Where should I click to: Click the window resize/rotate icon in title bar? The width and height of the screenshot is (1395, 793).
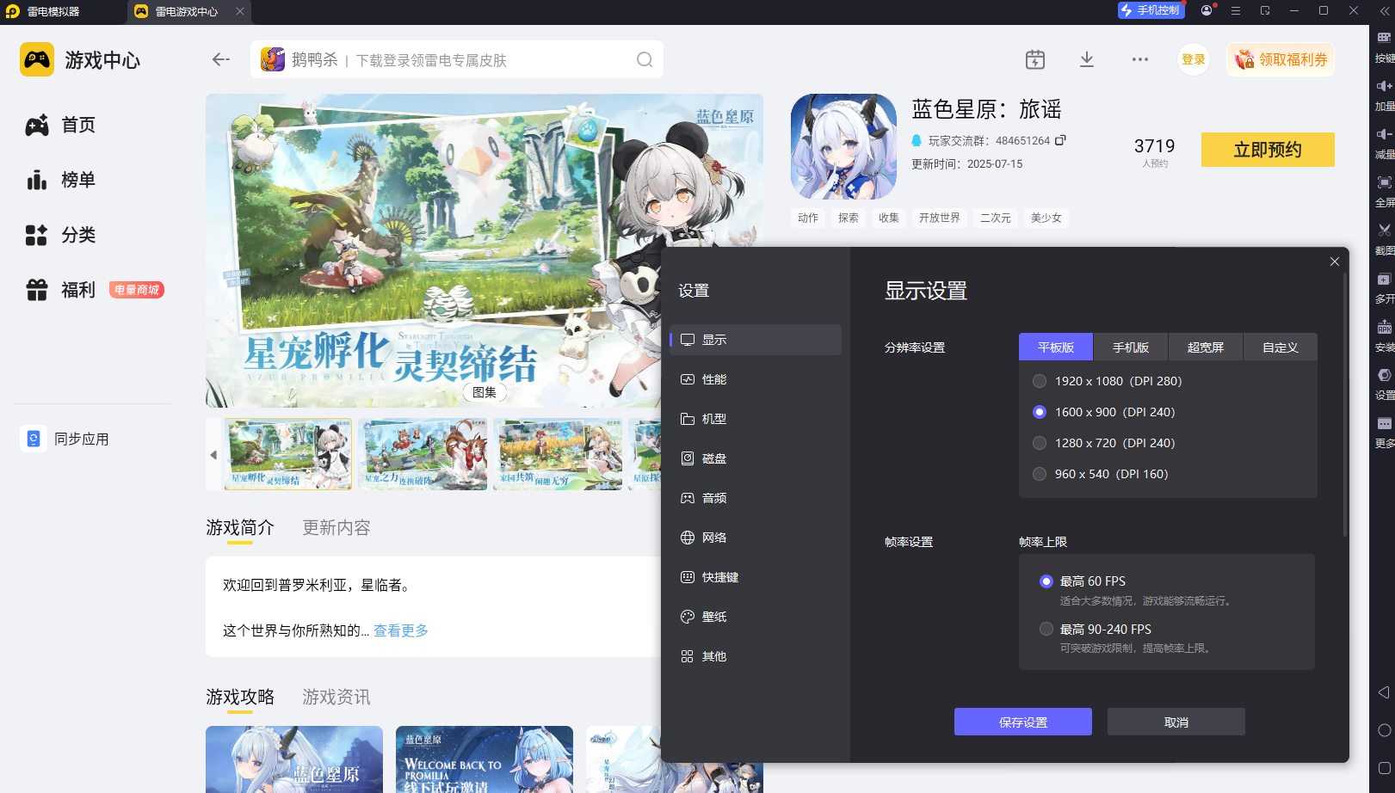1265,10
